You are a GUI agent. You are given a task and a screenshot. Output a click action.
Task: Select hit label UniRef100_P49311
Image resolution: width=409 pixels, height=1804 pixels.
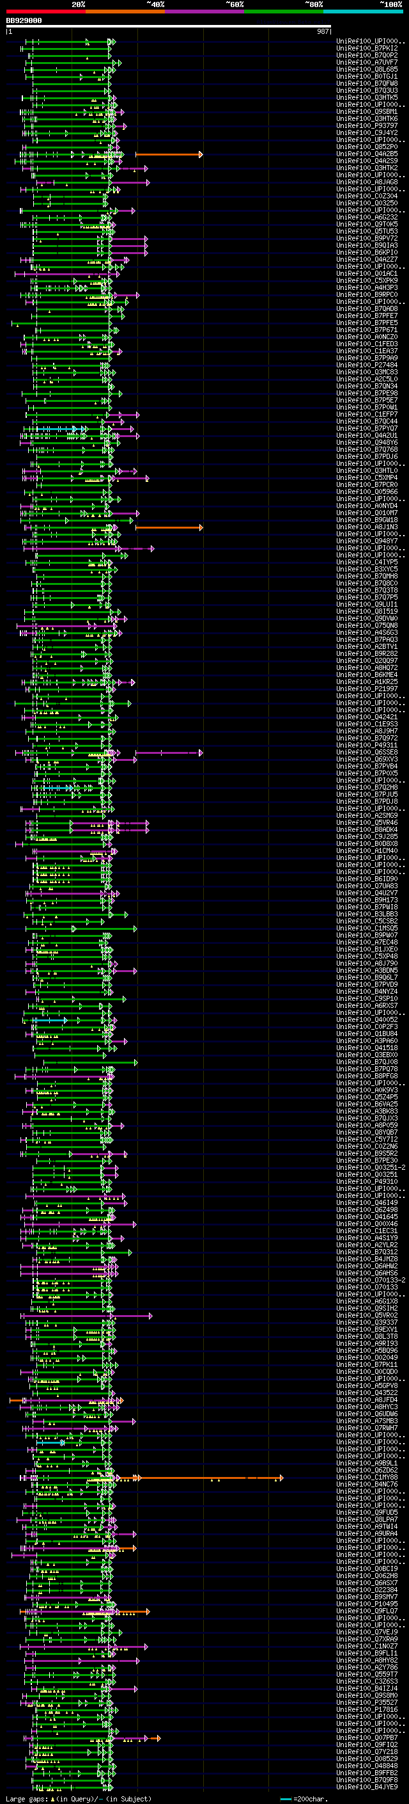pos(367,745)
